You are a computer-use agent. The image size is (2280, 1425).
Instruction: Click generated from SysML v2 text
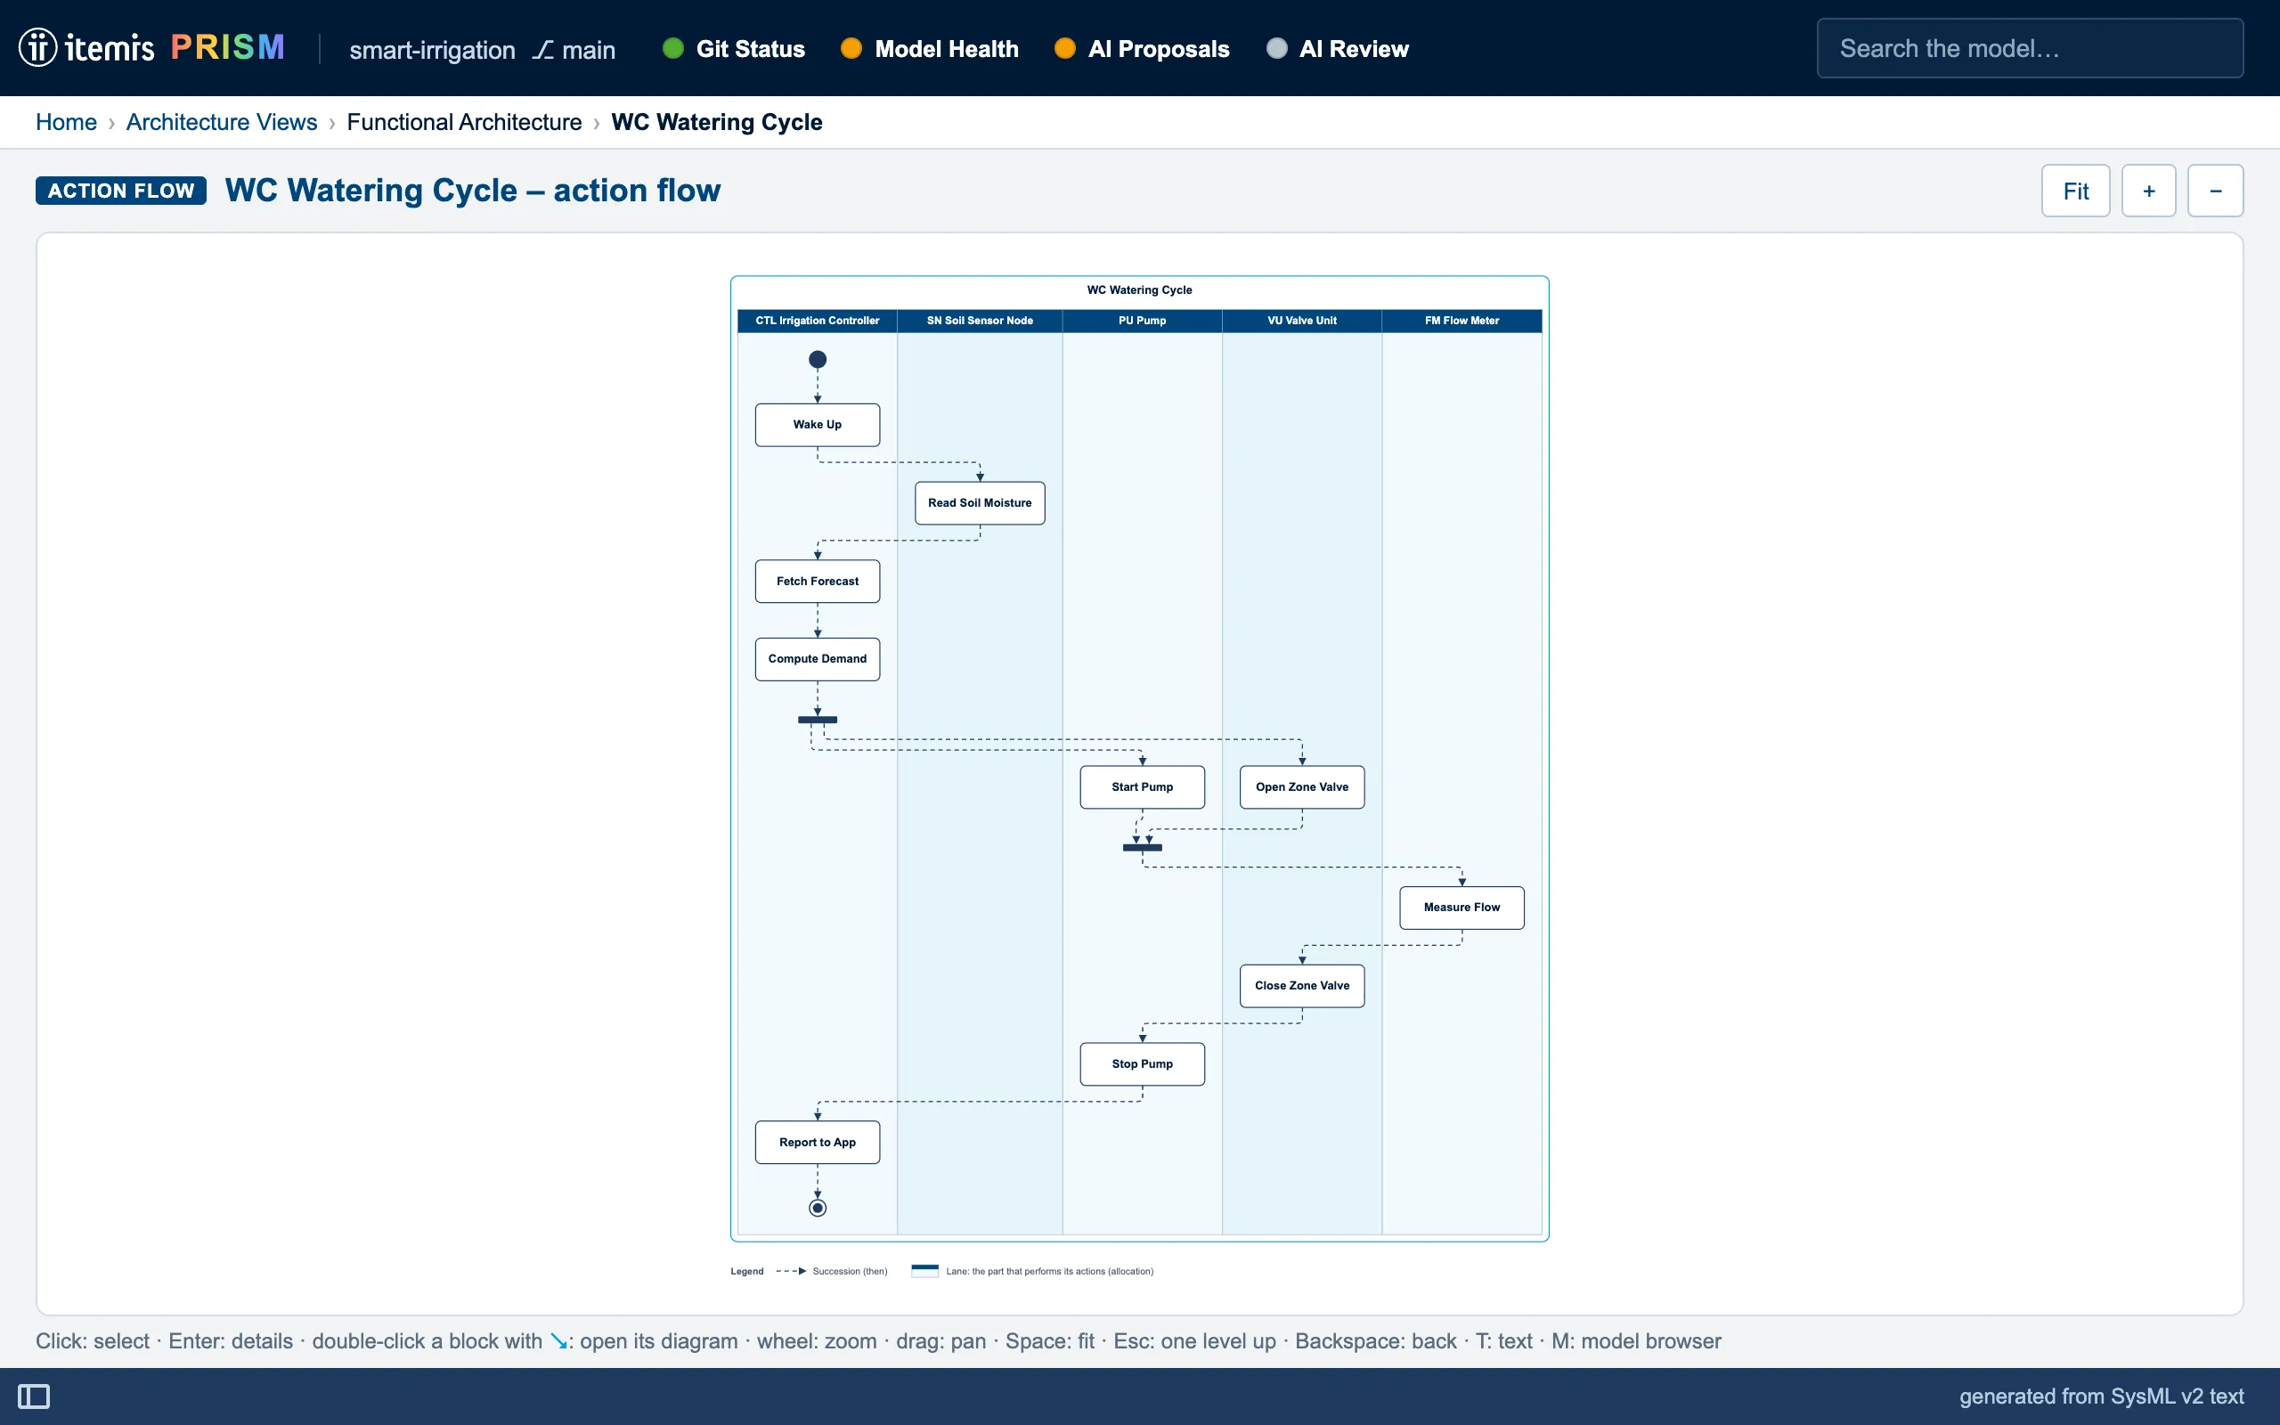[2101, 1396]
